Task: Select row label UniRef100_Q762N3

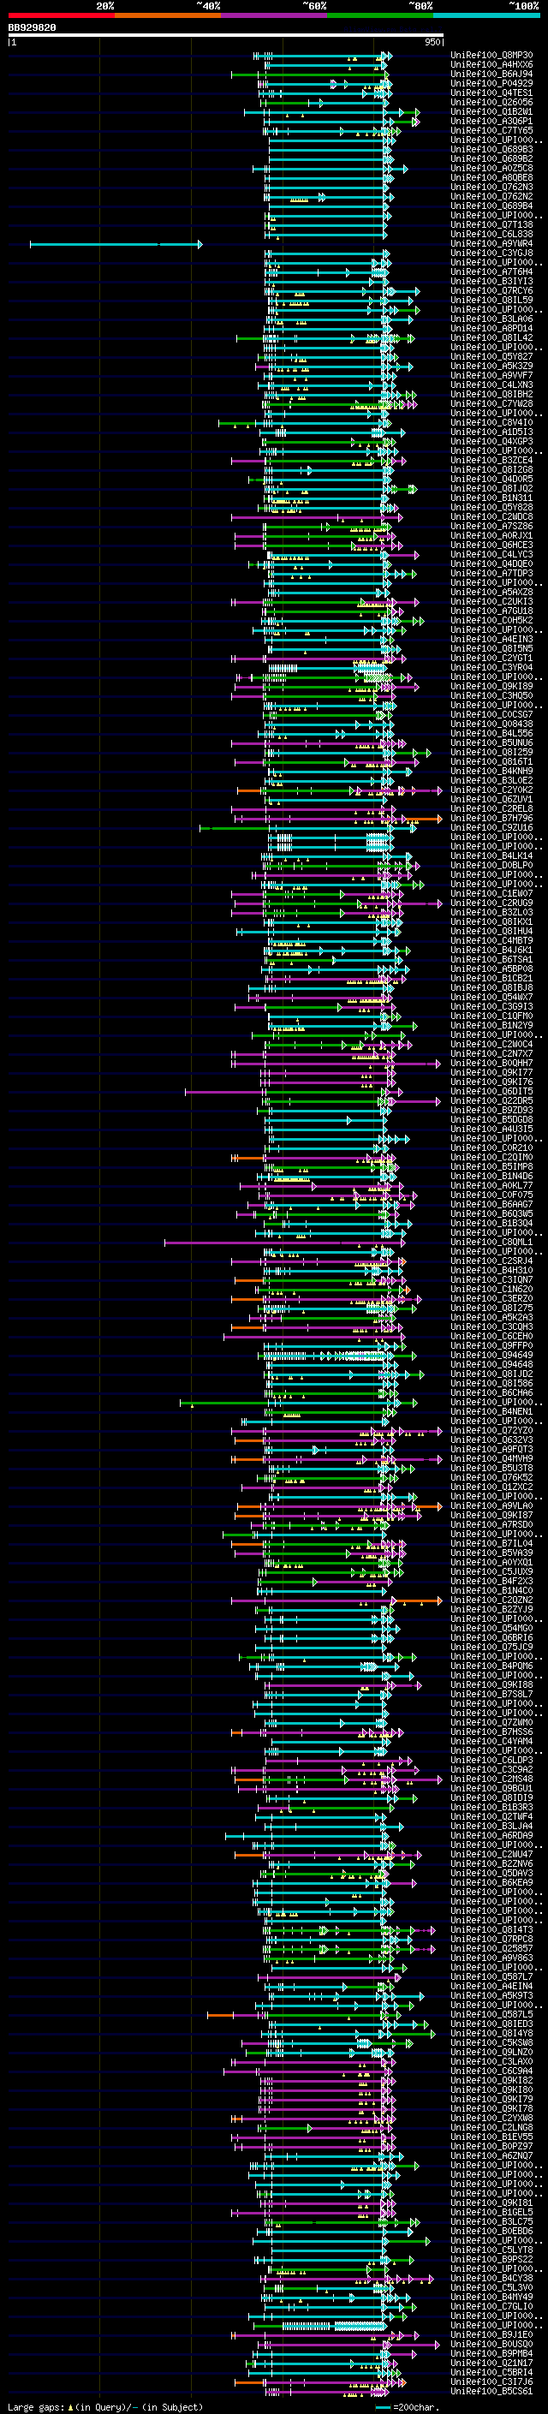Action: click(491, 187)
